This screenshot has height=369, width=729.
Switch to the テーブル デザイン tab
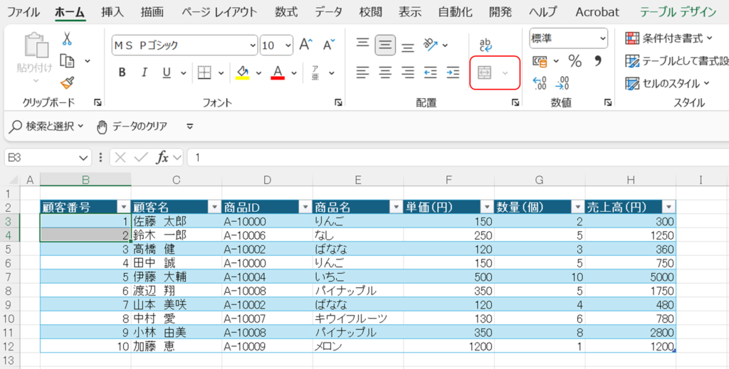click(678, 12)
